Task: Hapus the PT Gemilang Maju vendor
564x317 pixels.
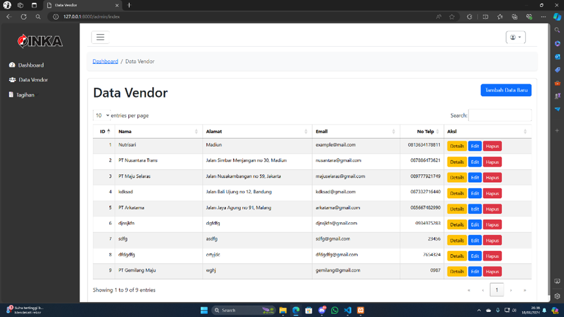Action: coord(492,271)
